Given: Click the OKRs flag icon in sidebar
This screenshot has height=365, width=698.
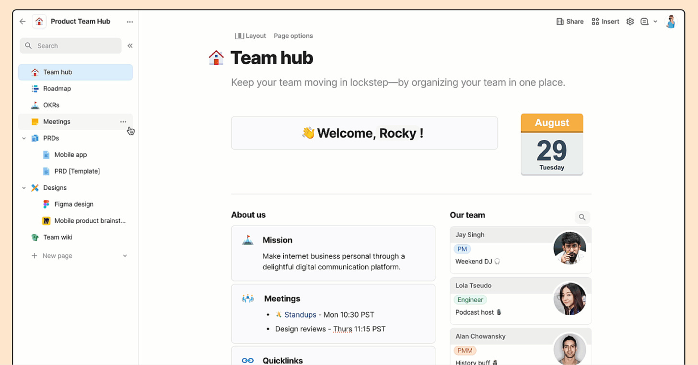Looking at the screenshot, I should (x=35, y=105).
